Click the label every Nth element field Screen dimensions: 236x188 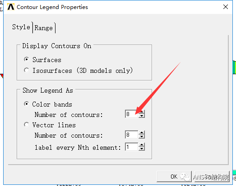pyautogui.click(x=132, y=147)
